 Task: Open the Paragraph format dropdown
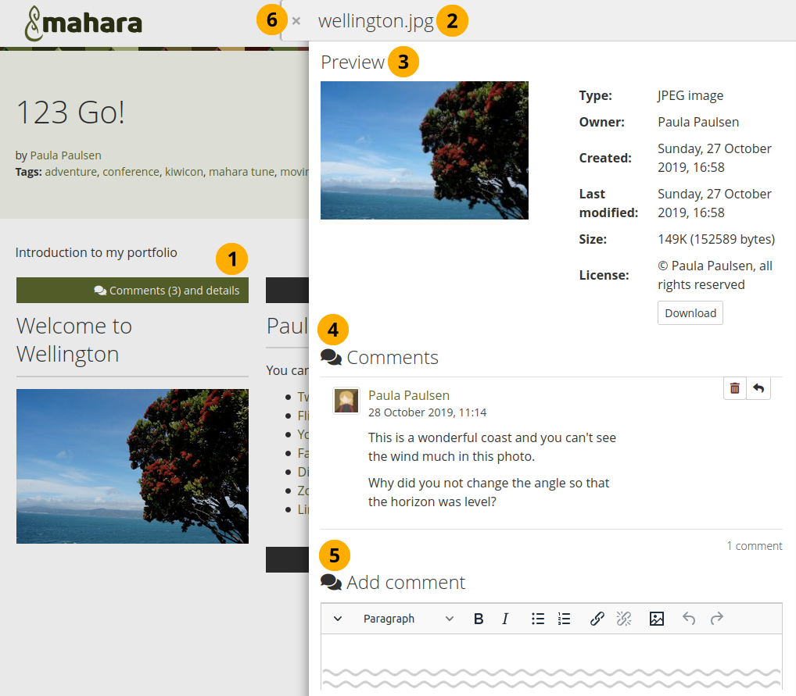(407, 619)
